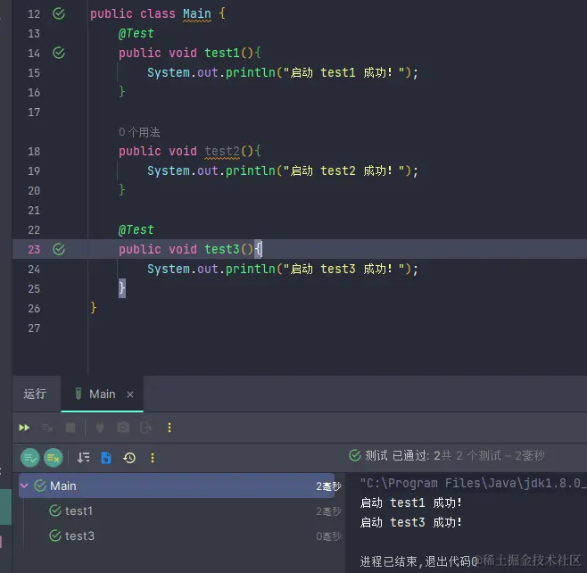The height and width of the screenshot is (573, 587).
Task: Rerun the tests with the double-arrow button
Action: (x=24, y=428)
